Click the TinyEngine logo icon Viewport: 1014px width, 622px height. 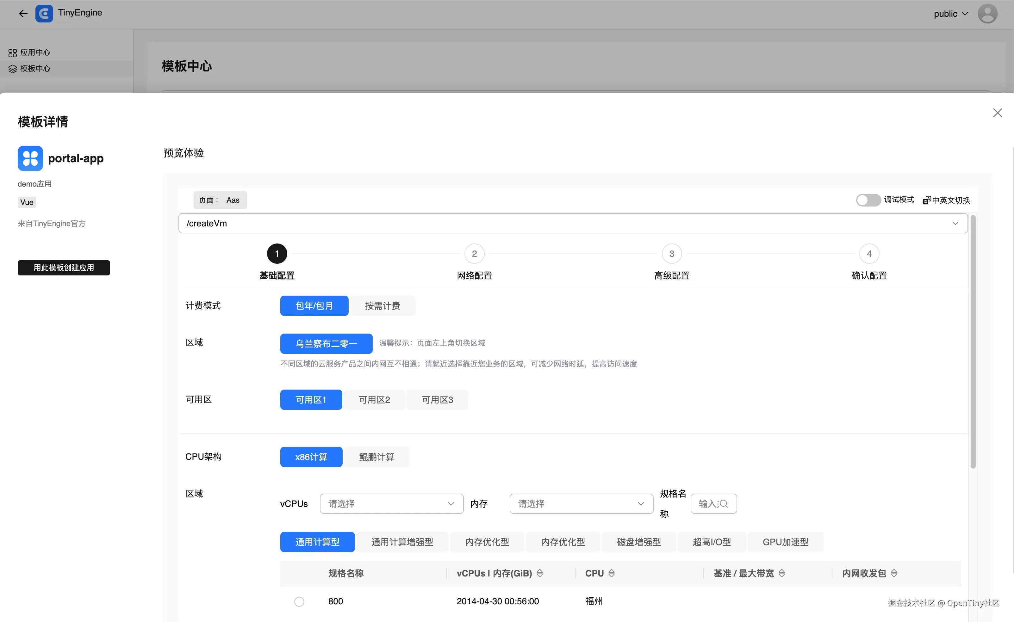tap(44, 14)
